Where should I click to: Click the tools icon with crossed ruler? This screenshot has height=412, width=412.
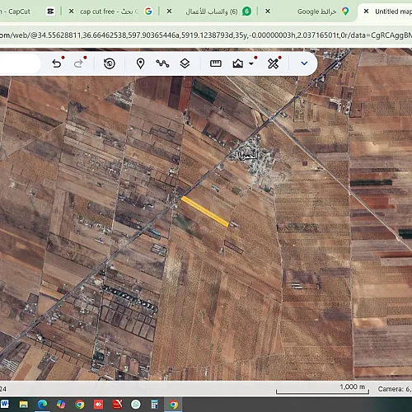[x=273, y=63]
